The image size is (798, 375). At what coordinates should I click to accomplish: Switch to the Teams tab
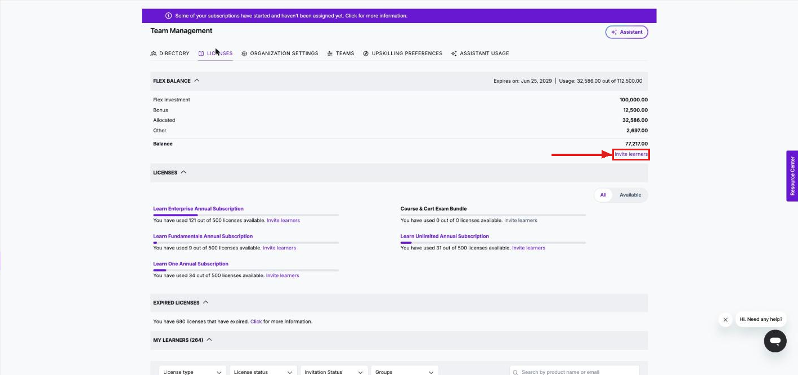(x=340, y=53)
